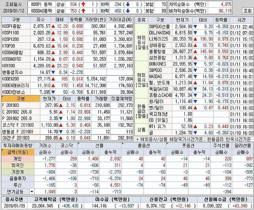254x210 pixels.
Task: Click the blue down triangle in KODEX인버스 row
Action: (x=53, y=92)
